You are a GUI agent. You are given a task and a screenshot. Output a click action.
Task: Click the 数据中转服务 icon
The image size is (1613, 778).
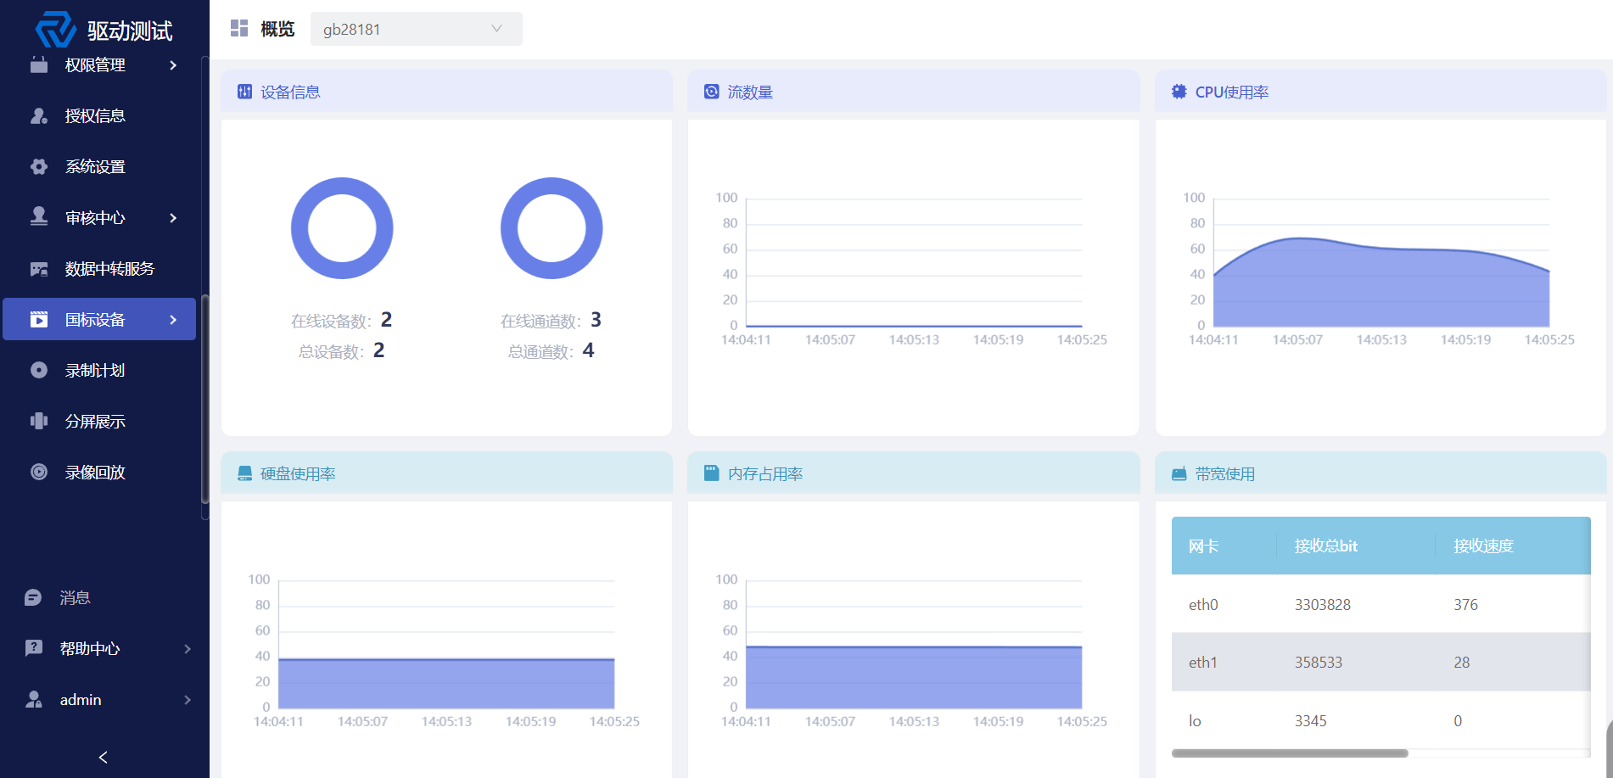point(39,269)
